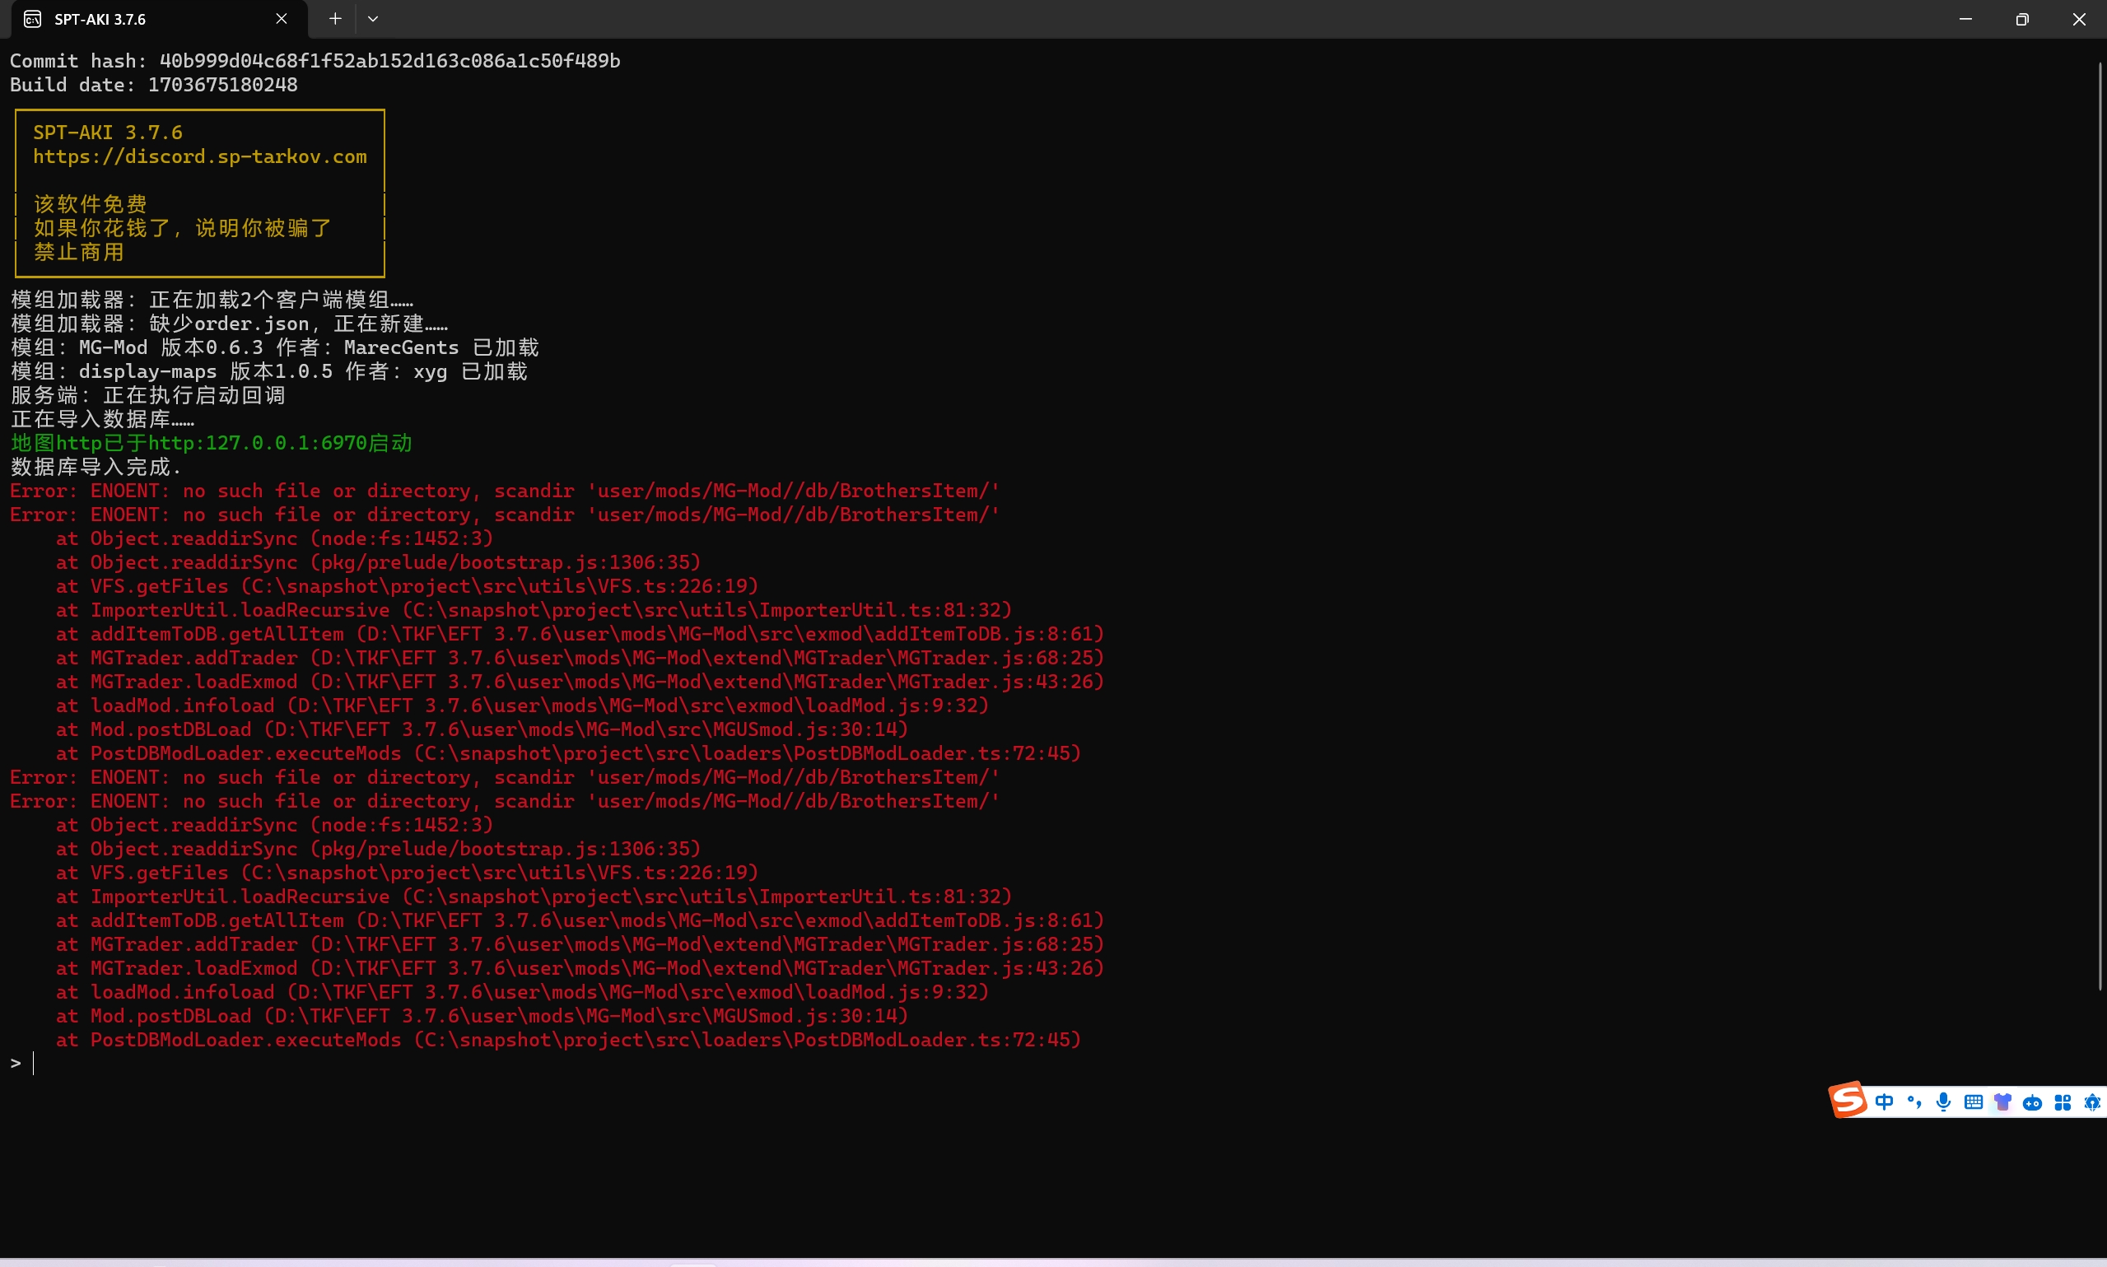Click the game controller icon in IME bar
The height and width of the screenshot is (1267, 2107).
(x=2033, y=1103)
